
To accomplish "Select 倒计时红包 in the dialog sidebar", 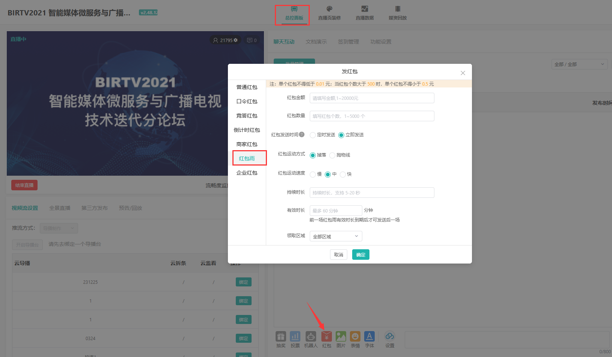I will click(247, 130).
